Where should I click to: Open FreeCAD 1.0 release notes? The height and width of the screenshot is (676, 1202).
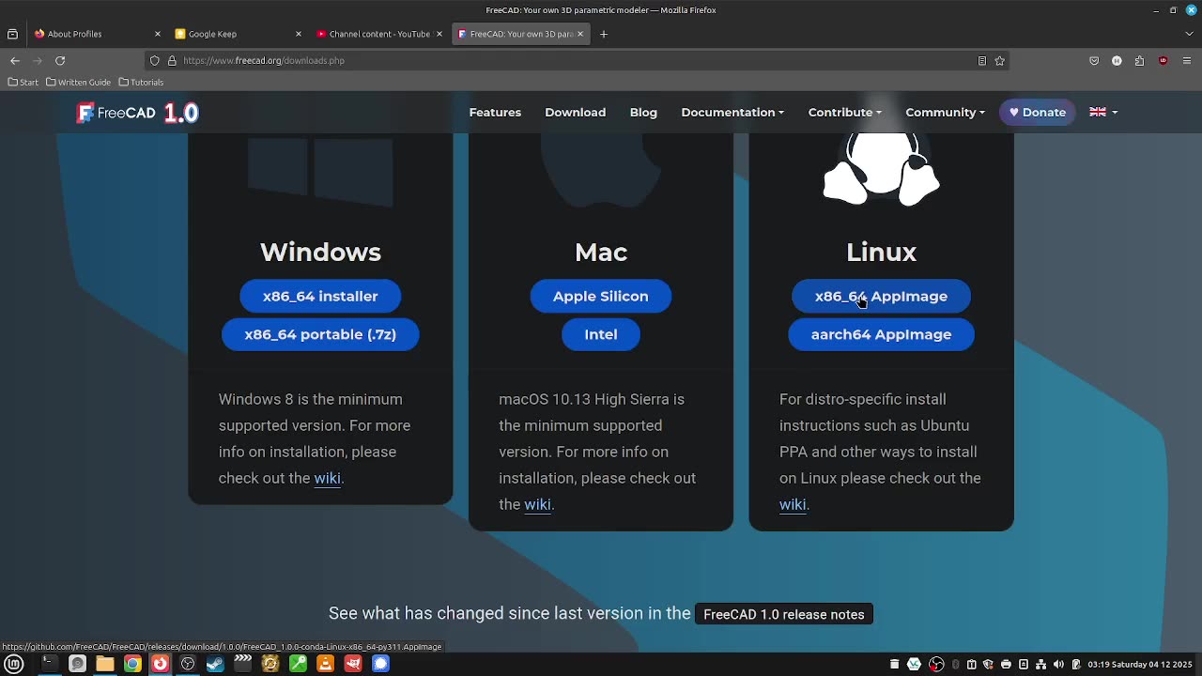[x=784, y=614]
